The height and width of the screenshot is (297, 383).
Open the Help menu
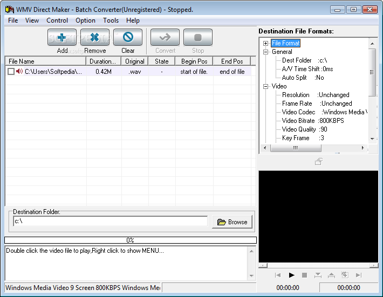tap(133, 20)
